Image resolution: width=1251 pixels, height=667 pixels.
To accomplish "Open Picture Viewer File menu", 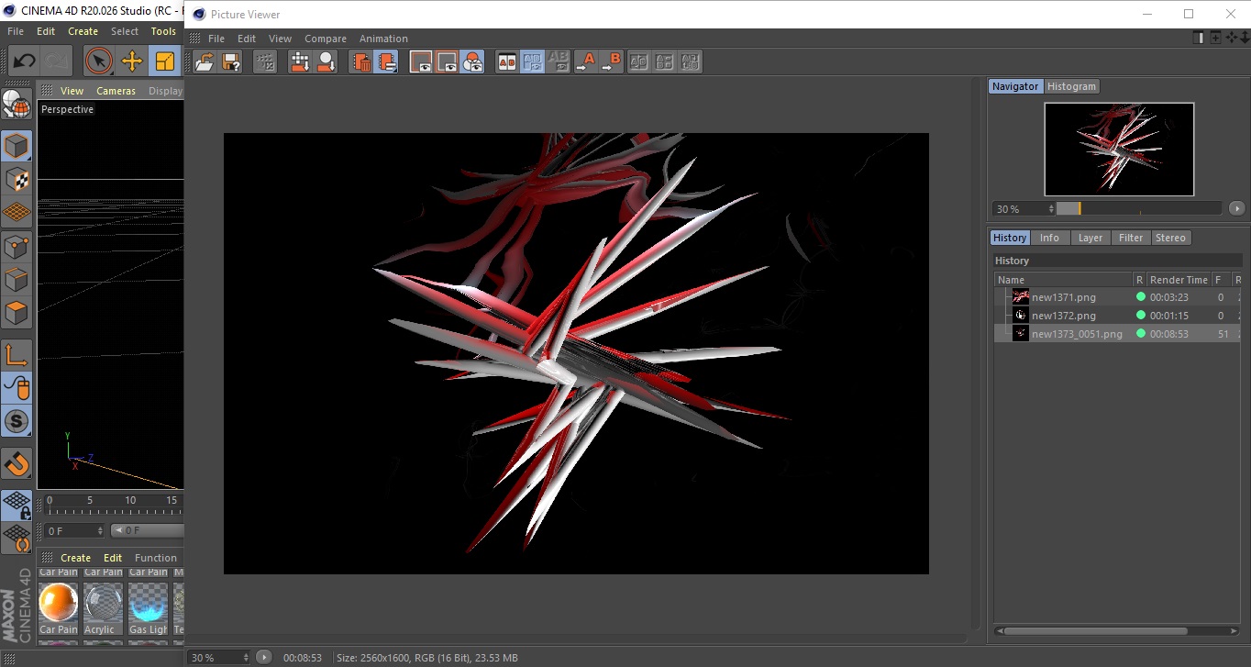I will (x=216, y=39).
